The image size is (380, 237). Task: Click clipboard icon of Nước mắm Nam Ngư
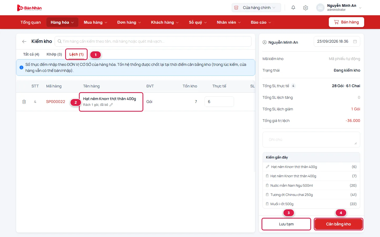coord(267,185)
